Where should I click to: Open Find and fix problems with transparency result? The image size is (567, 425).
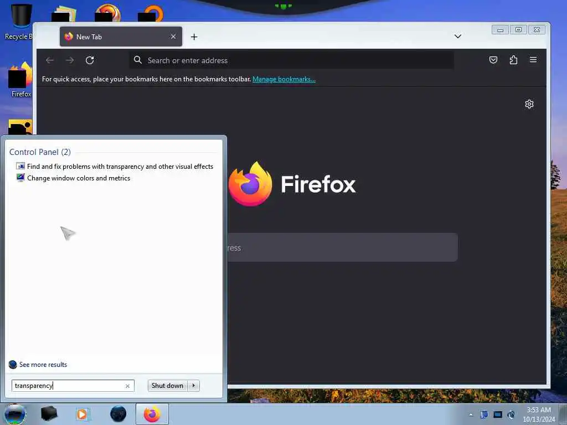pyautogui.click(x=115, y=167)
